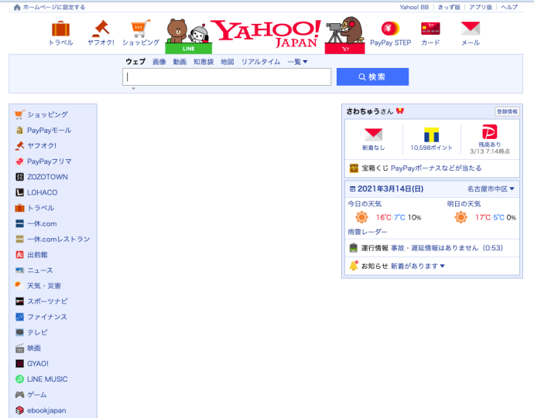534x418 pixels.
Task: Click the PayPay STEP icon
Action: 390,29
